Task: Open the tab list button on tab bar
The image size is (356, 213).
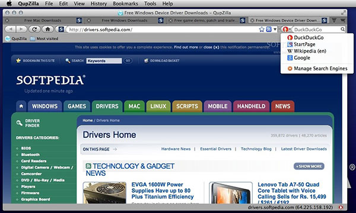Action: point(334,20)
